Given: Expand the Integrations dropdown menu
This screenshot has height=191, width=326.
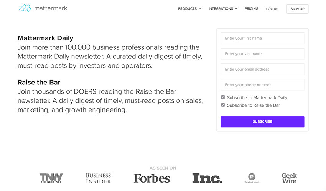Looking at the screenshot, I should click(x=223, y=9).
